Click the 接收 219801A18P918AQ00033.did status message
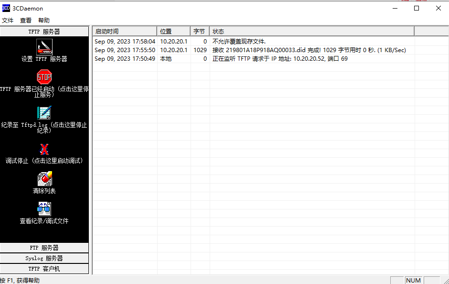 (309, 50)
